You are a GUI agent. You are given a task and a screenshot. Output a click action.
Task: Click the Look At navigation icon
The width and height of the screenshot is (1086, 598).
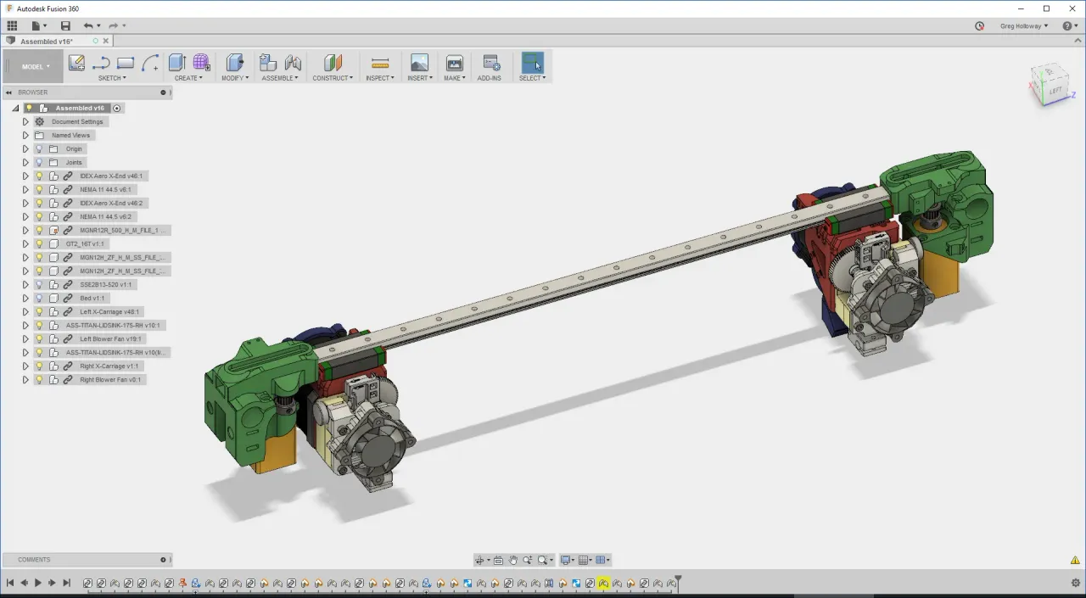click(x=498, y=560)
